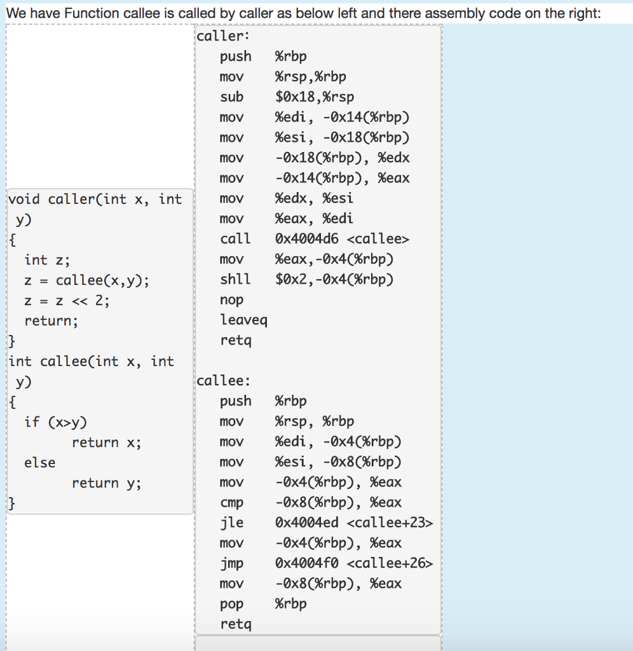This screenshot has height=651, width=633.
Task: Click the 'sub $0x18,%rsp' instruction
Action: (287, 97)
